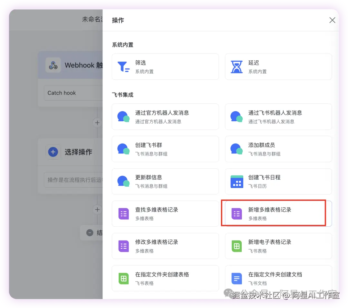Select the 在指定文件夹创建文档 document icon
Image resolution: width=348 pixels, height=308 pixels.
[237, 278]
